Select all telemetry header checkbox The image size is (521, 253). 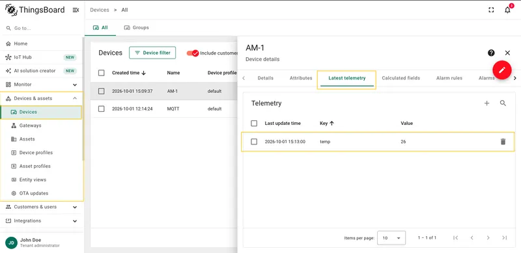[x=254, y=124]
